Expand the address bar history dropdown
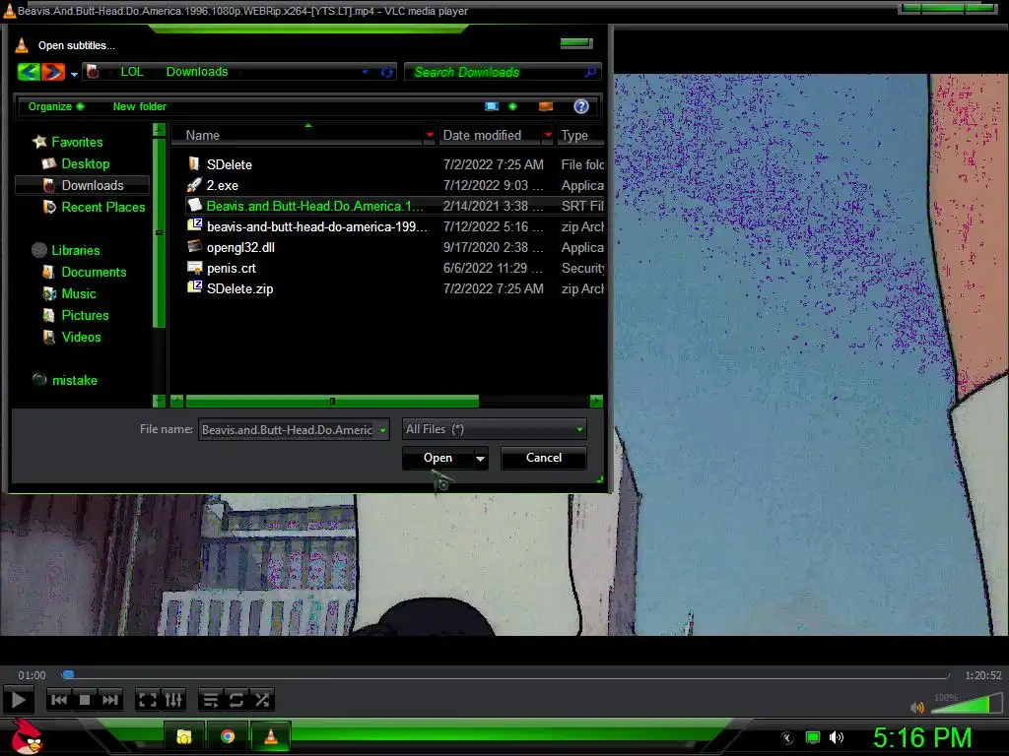The width and height of the screenshot is (1009, 756). tap(365, 72)
